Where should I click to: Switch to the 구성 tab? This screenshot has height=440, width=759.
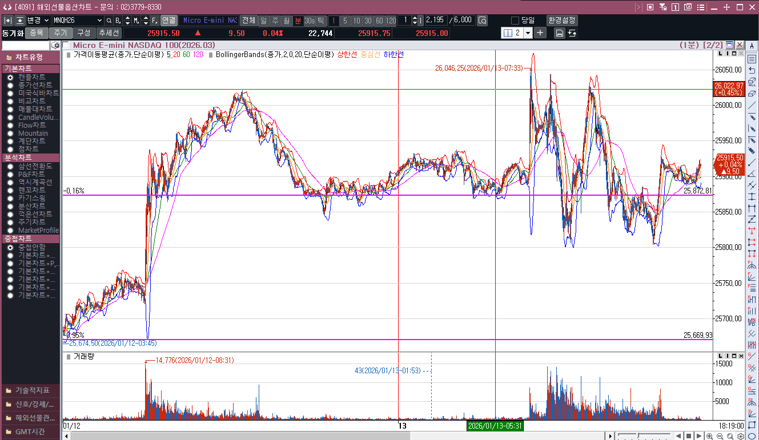point(83,33)
